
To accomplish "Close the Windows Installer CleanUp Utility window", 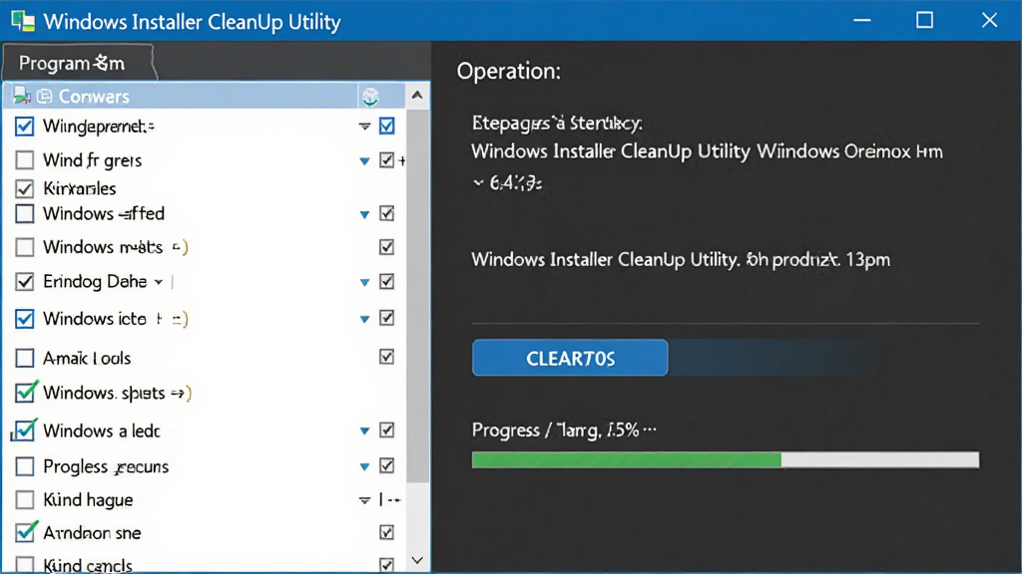I will click(989, 20).
